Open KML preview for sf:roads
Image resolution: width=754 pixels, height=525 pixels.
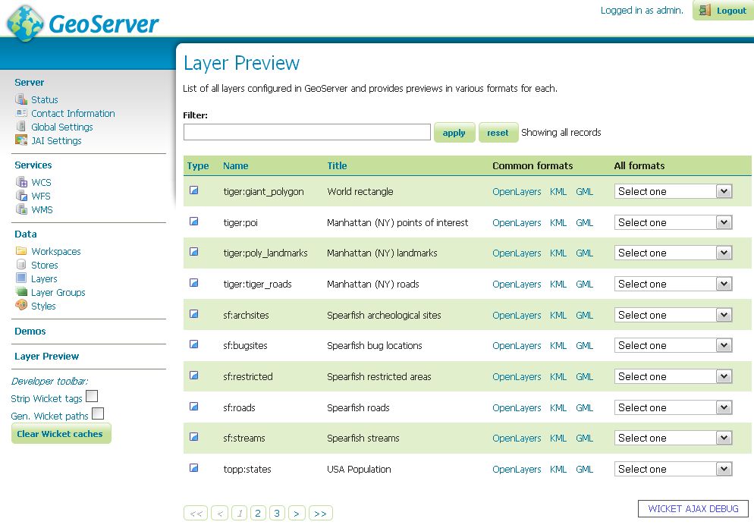(558, 407)
